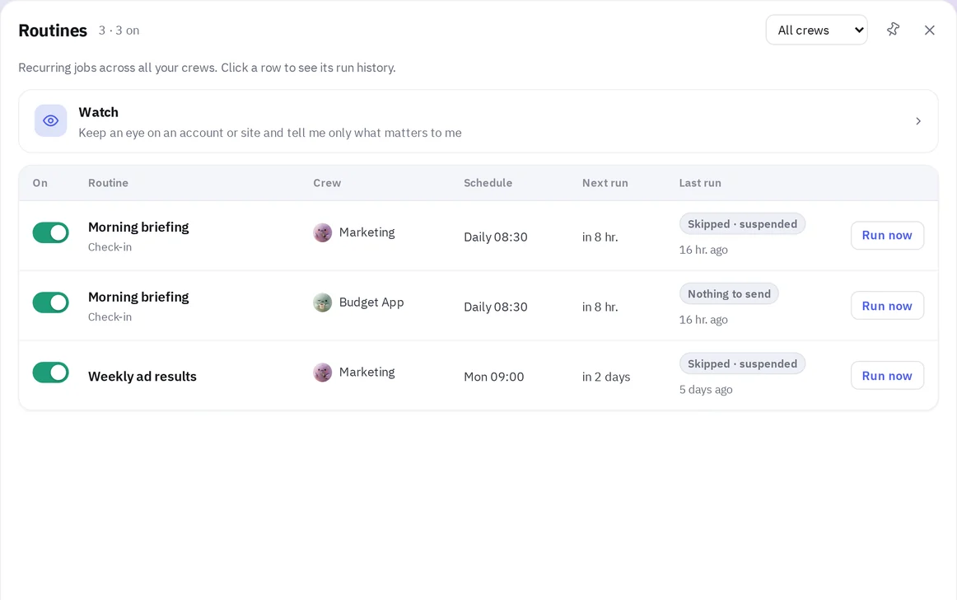Close the Routines panel with the X icon
957x600 pixels.
click(930, 30)
